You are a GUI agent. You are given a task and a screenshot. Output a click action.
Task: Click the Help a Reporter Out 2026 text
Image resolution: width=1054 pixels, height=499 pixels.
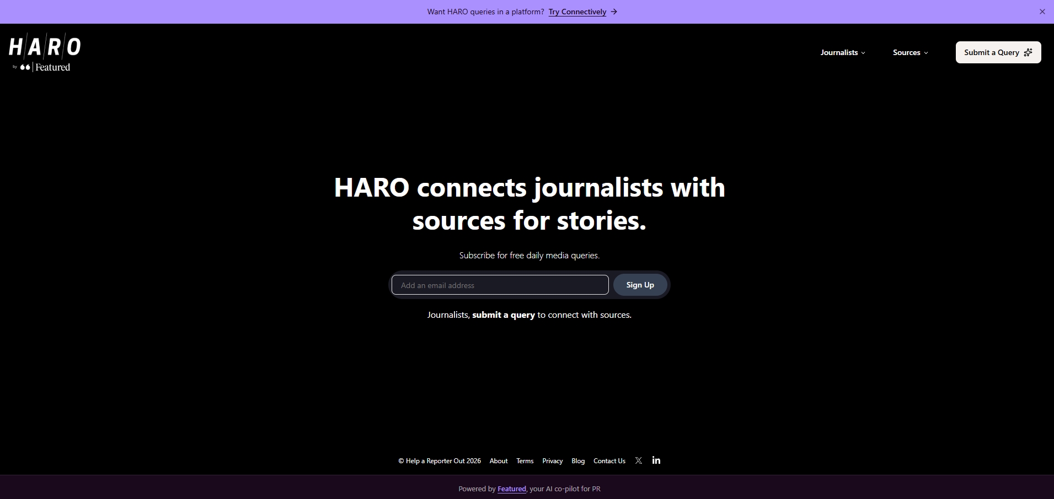[x=440, y=461]
